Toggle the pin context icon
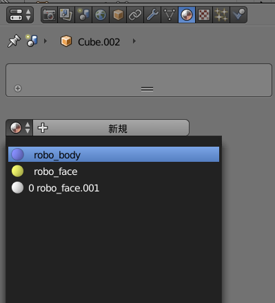The image size is (275, 303). click(14, 41)
